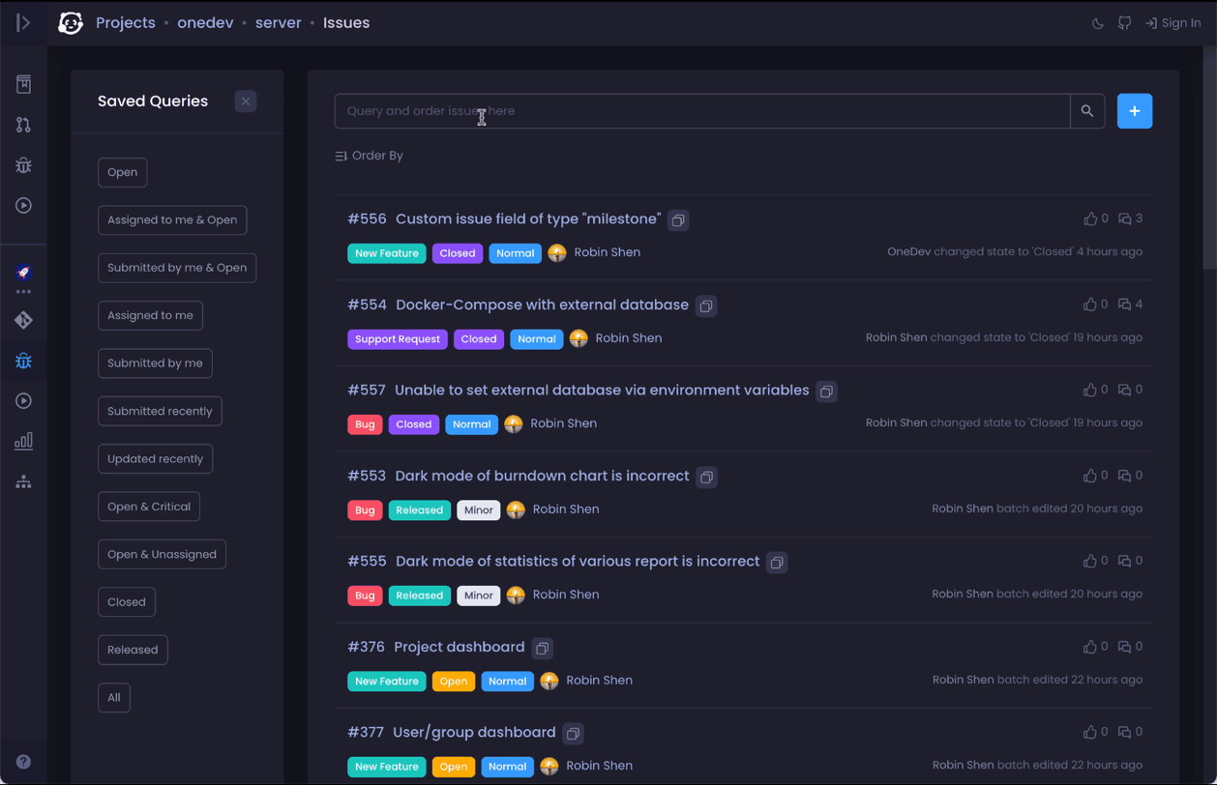The width and height of the screenshot is (1217, 785).
Task: Select Submitted by me & Open query
Action: coord(177,268)
